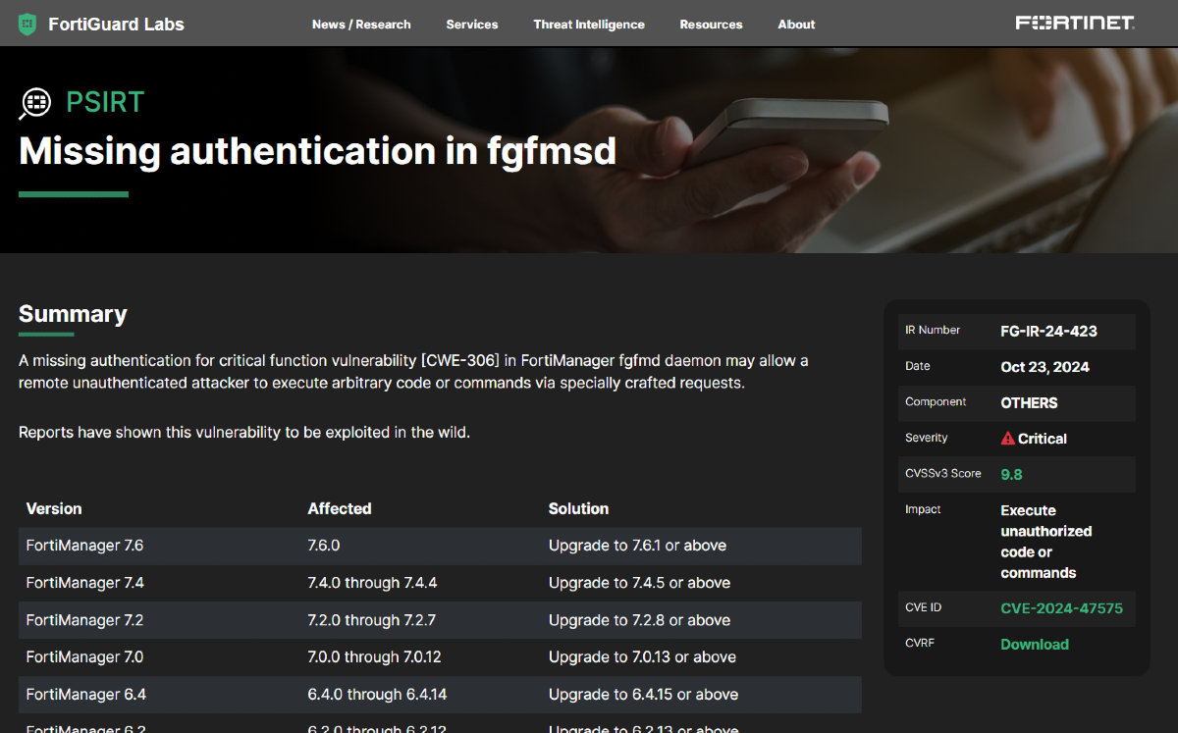The height and width of the screenshot is (733, 1178).
Task: Click the Missing authentication in fgfmsd title
Action: point(317,151)
